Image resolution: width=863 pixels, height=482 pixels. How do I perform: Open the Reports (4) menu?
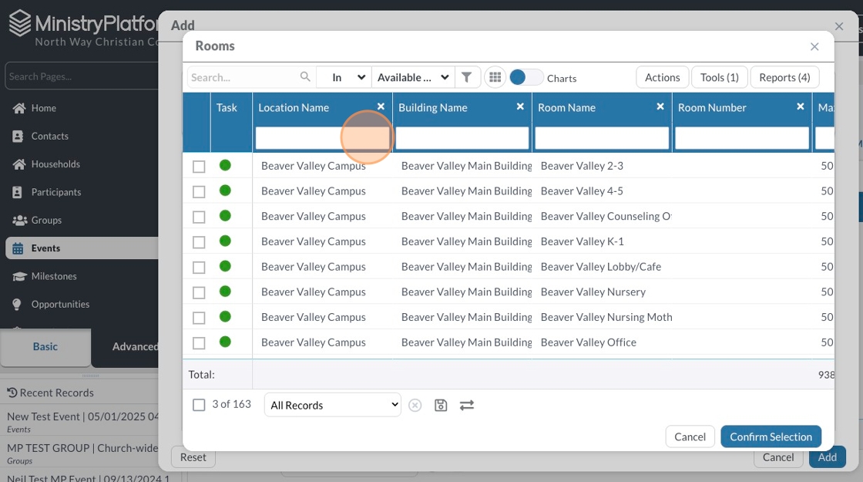coord(784,77)
